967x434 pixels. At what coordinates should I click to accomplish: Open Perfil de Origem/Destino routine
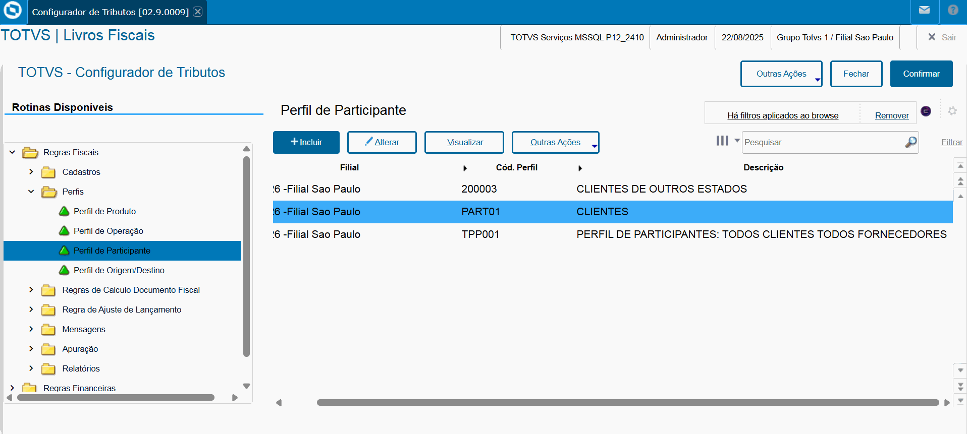[119, 270]
